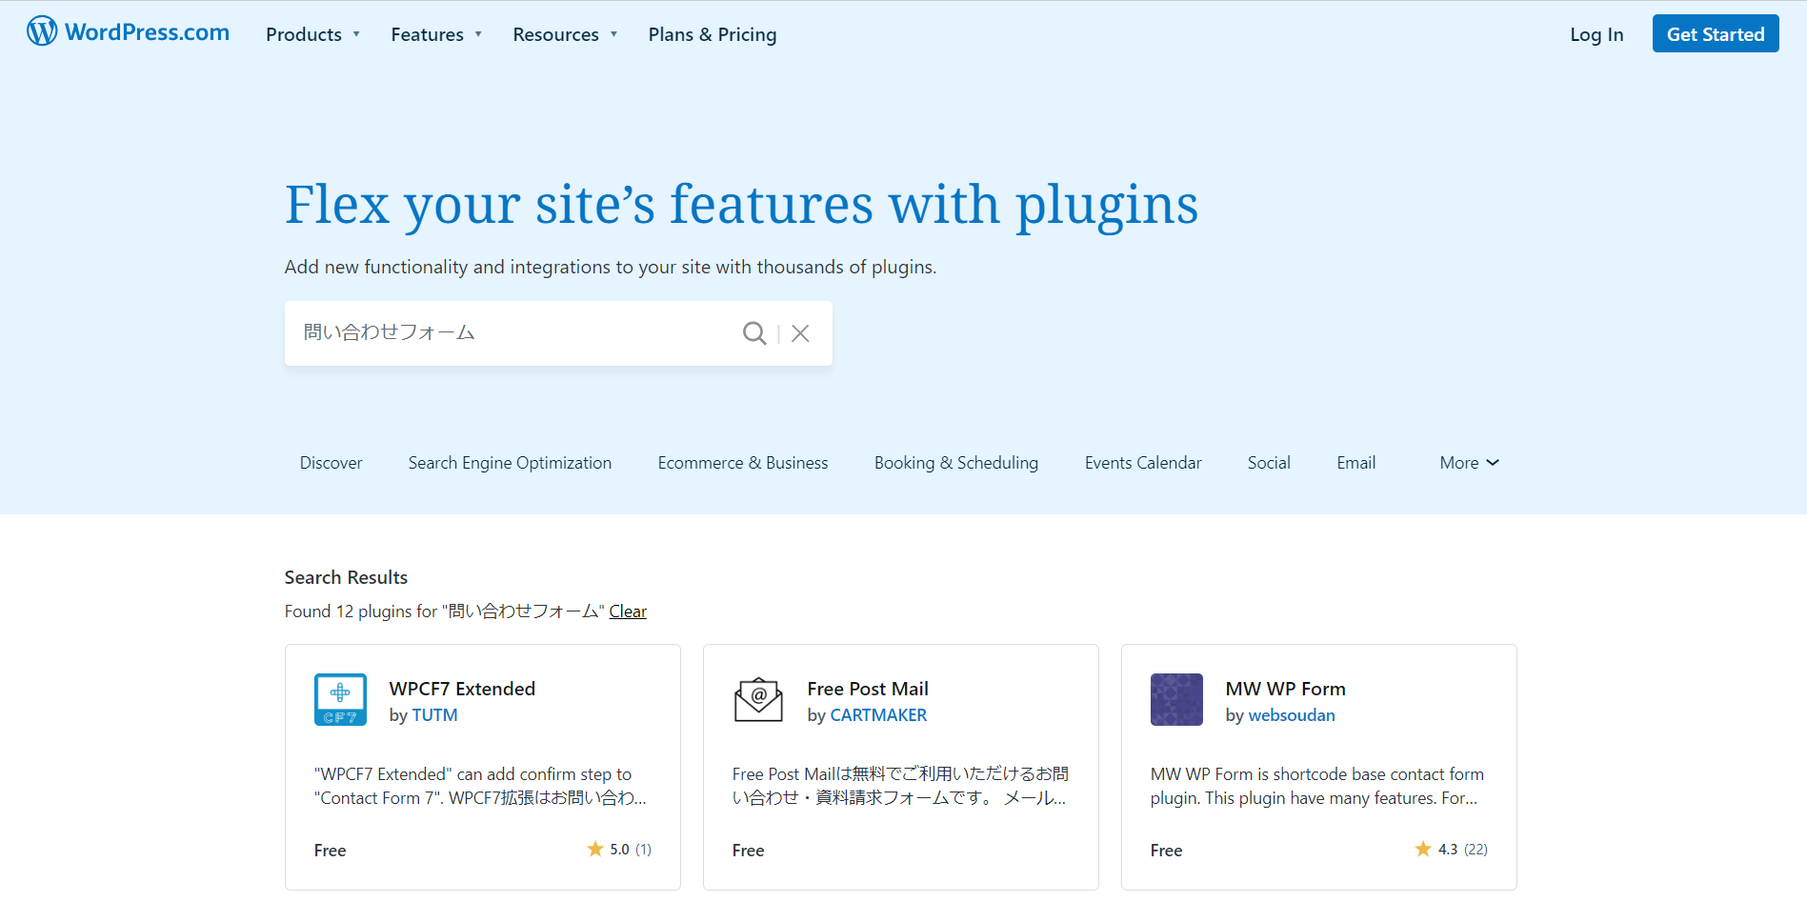
Task: Select the Search Engine Optimization category
Action: (x=510, y=463)
